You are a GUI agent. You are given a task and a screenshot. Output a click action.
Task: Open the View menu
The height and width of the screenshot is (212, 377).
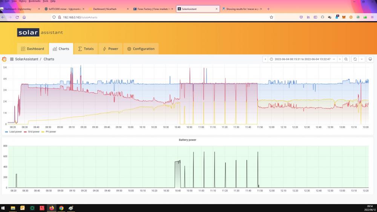(14, 1)
